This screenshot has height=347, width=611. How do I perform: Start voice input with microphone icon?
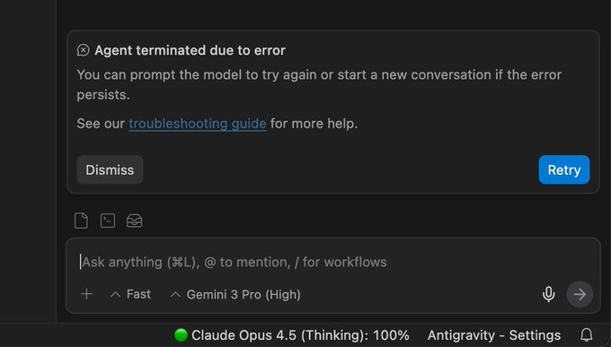[x=549, y=294]
